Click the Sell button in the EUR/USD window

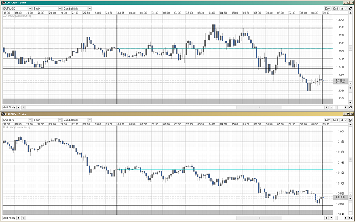(x=336, y=9)
